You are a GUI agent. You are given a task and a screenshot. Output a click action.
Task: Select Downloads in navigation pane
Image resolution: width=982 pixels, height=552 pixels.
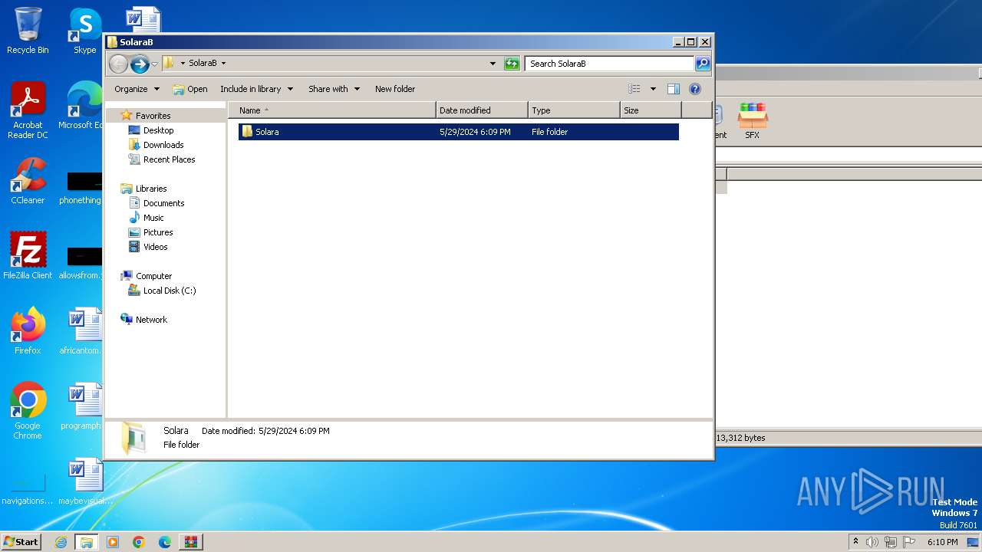pos(163,145)
